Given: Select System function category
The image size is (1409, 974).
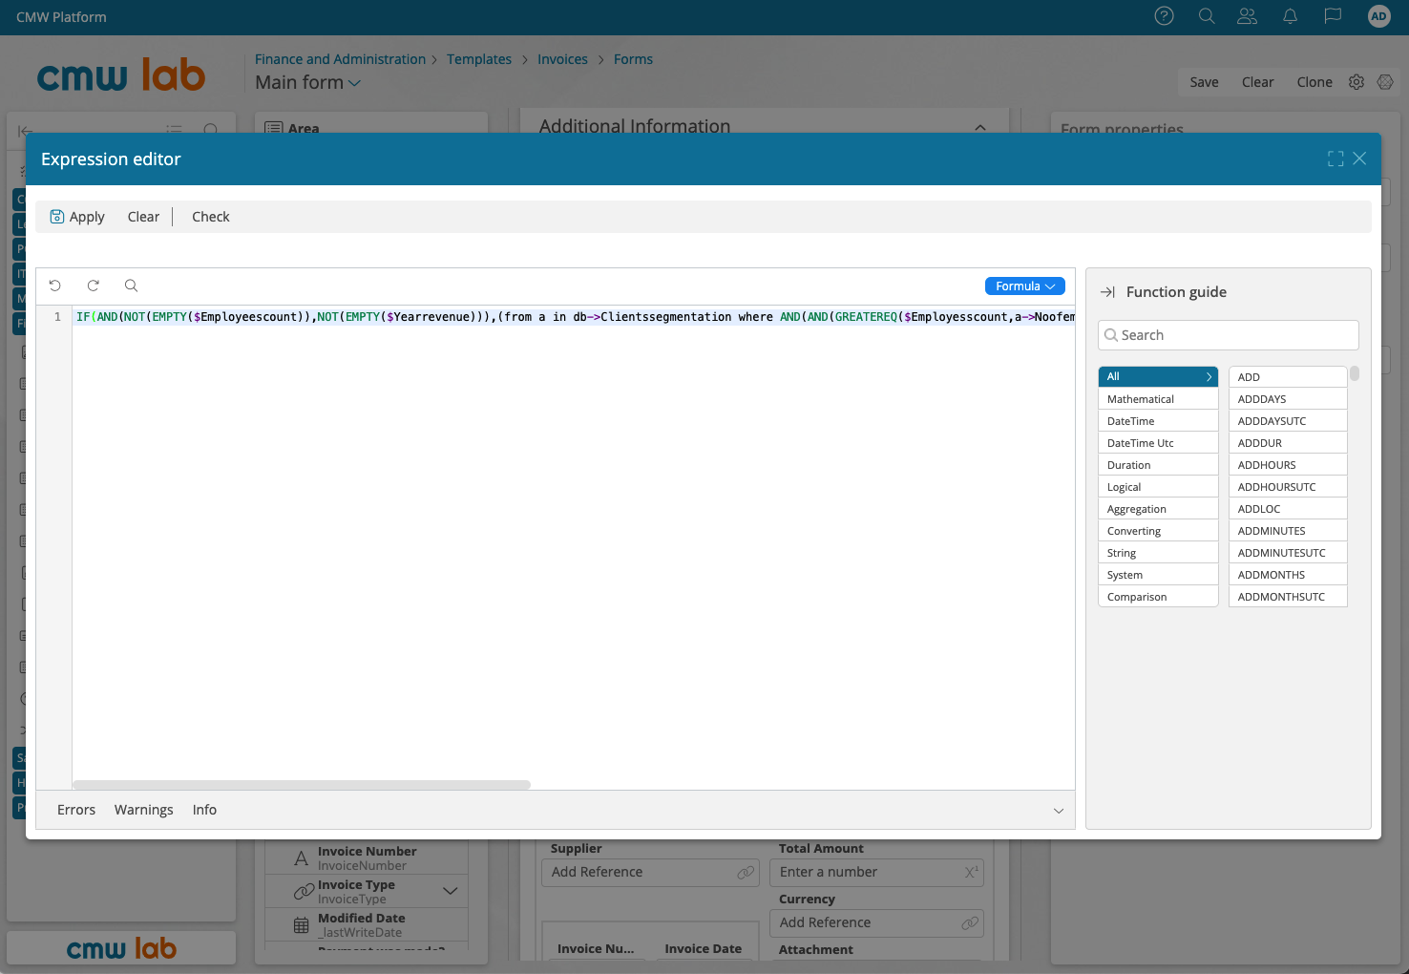Looking at the screenshot, I should 1158,575.
